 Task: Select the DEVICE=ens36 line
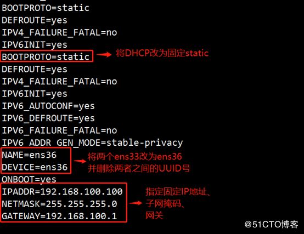coord(35,167)
